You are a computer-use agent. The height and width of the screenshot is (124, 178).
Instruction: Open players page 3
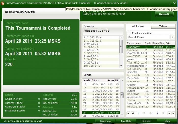pos(151,113)
